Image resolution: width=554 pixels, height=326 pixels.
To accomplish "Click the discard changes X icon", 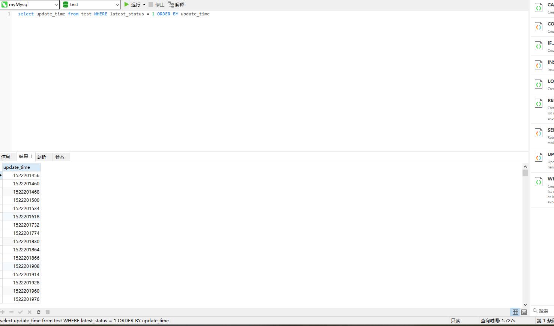I will [29, 312].
